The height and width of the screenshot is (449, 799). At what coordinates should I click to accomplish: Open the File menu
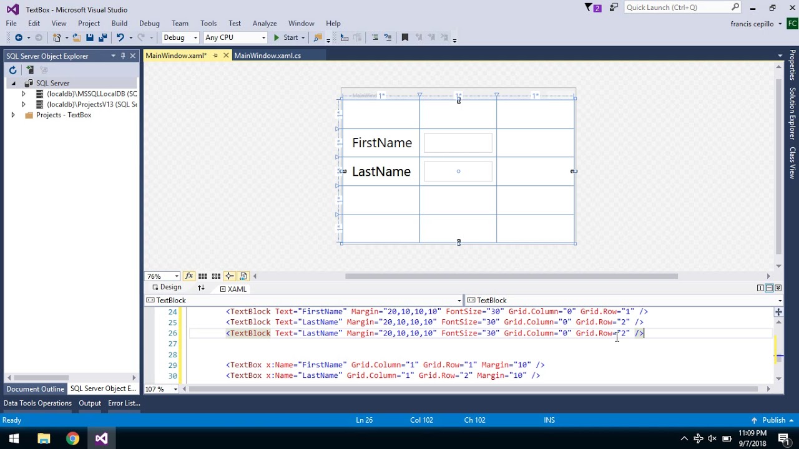(x=11, y=23)
